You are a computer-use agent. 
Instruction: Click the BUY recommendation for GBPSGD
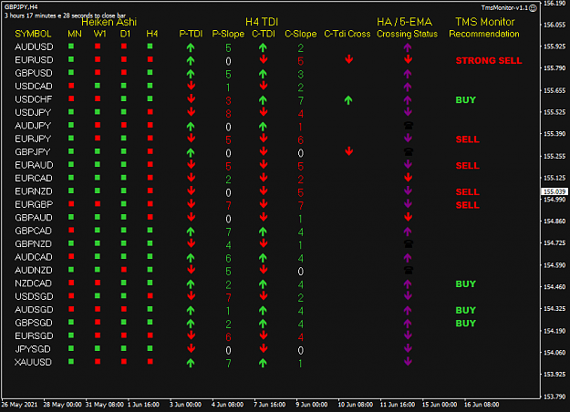coord(466,324)
